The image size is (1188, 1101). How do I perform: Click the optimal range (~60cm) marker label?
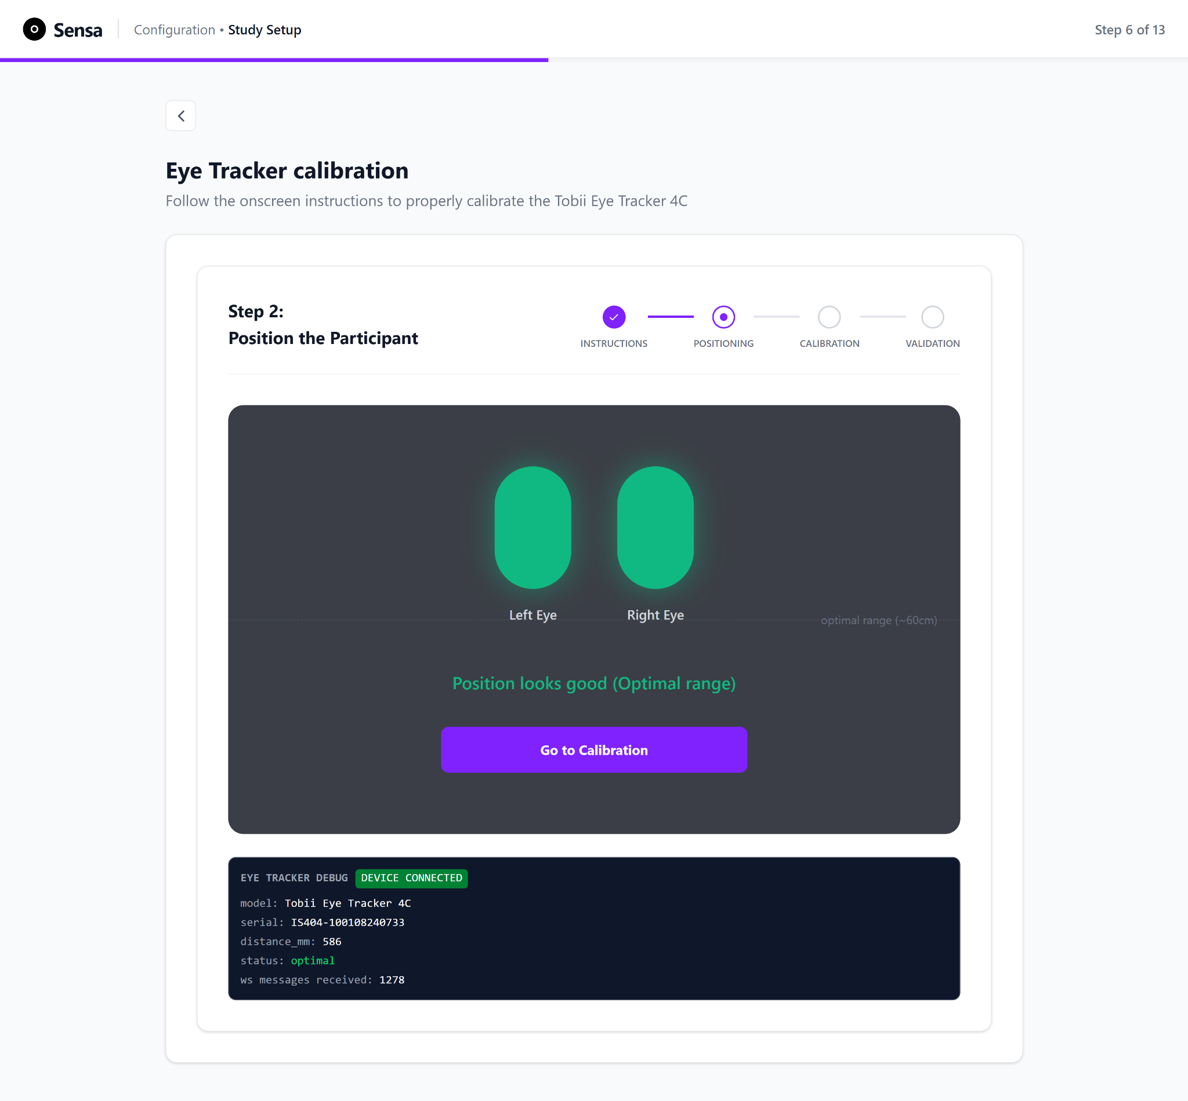[879, 620]
